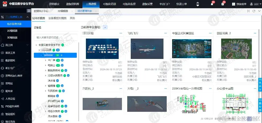This screenshot has height=123, width=262.
Task: Click the keyword filter input above the tree
Action: pyautogui.click(x=56, y=38)
